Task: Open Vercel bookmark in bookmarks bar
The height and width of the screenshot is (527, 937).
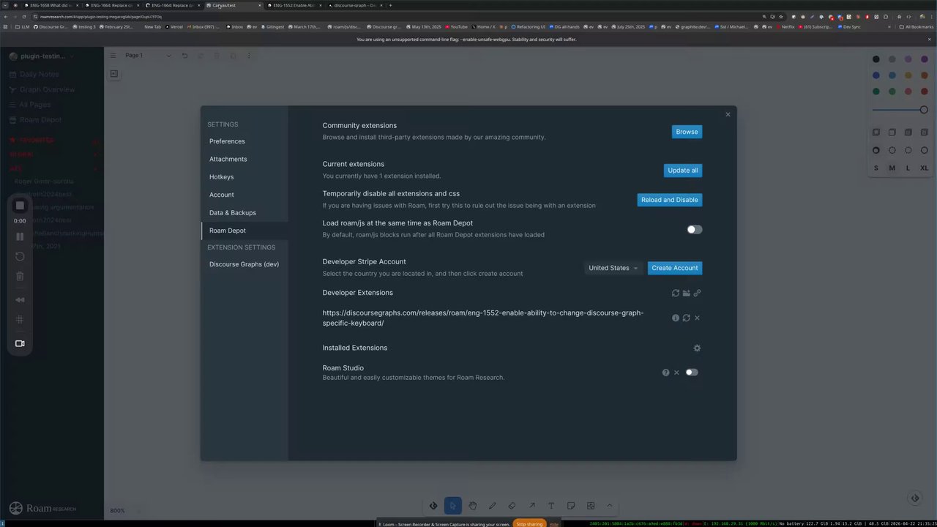Action: tap(174, 26)
